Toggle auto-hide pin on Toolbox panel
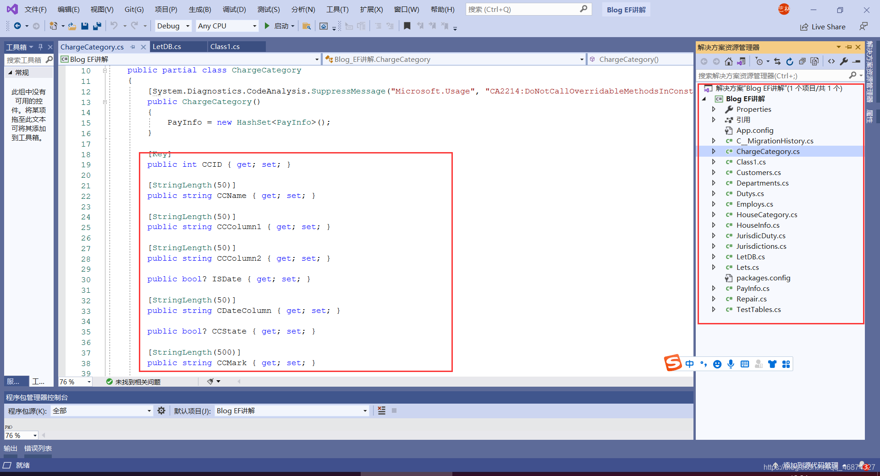 pos(40,47)
